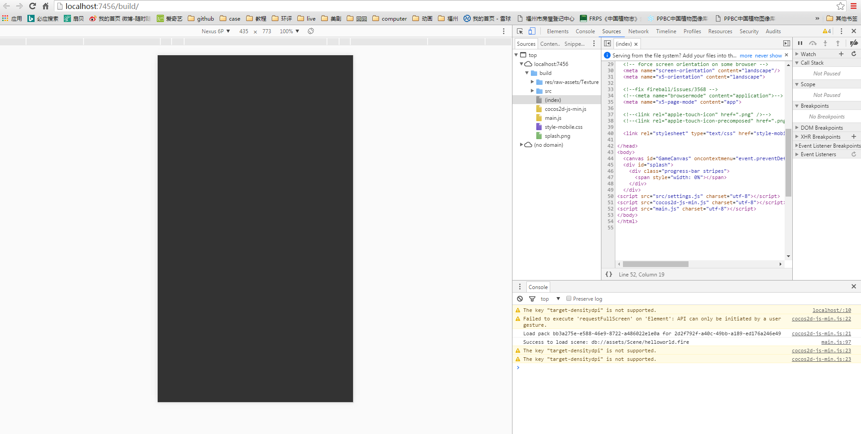Viewport: 861px width, 434px height.
Task: Click the horizontal scrollbar in code editor
Action: pos(655,264)
